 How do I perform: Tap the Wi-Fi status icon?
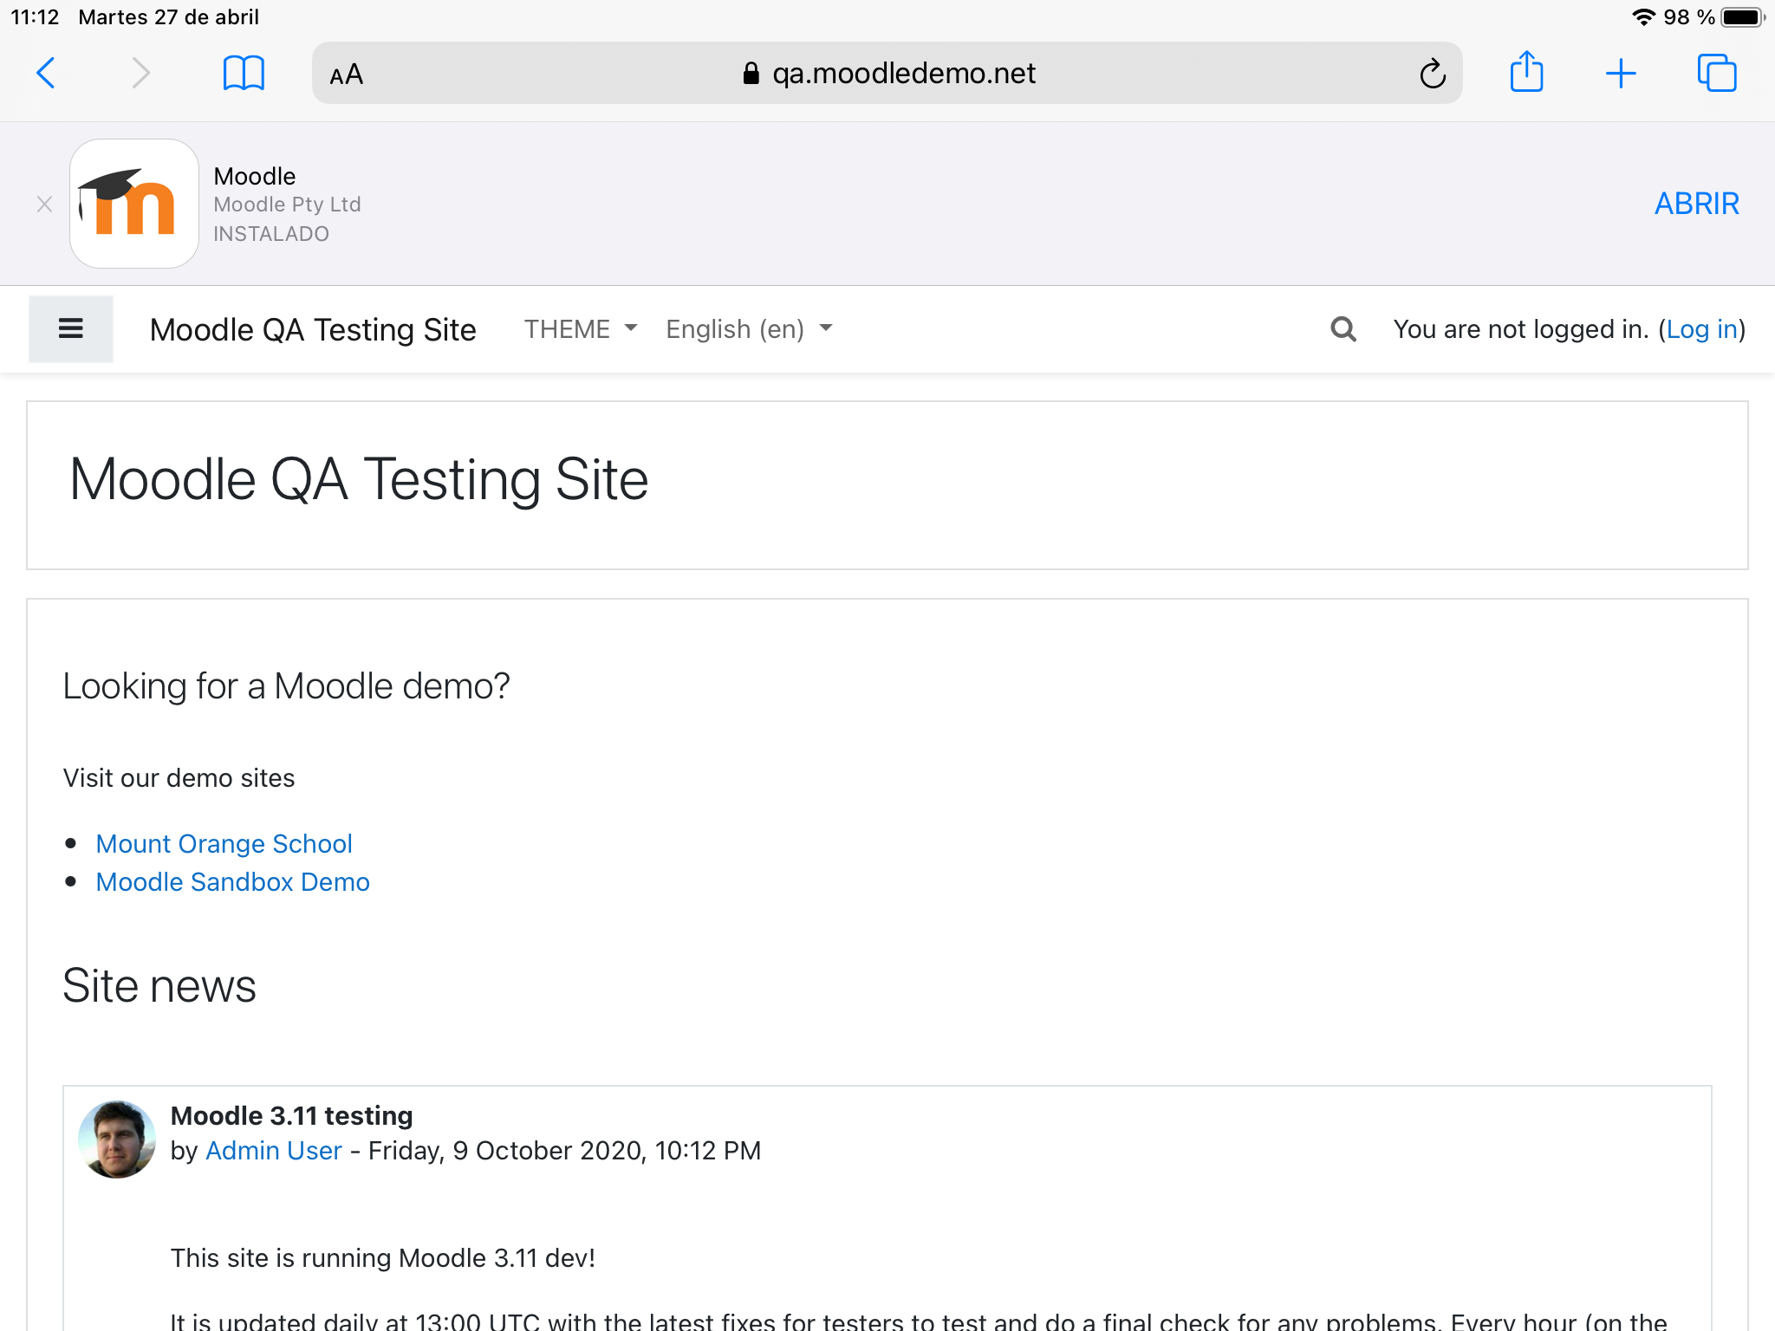(x=1643, y=17)
